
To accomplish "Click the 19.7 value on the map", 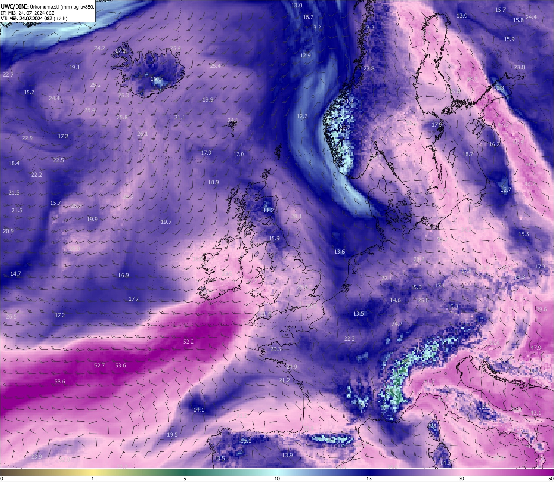I will [x=166, y=222].
